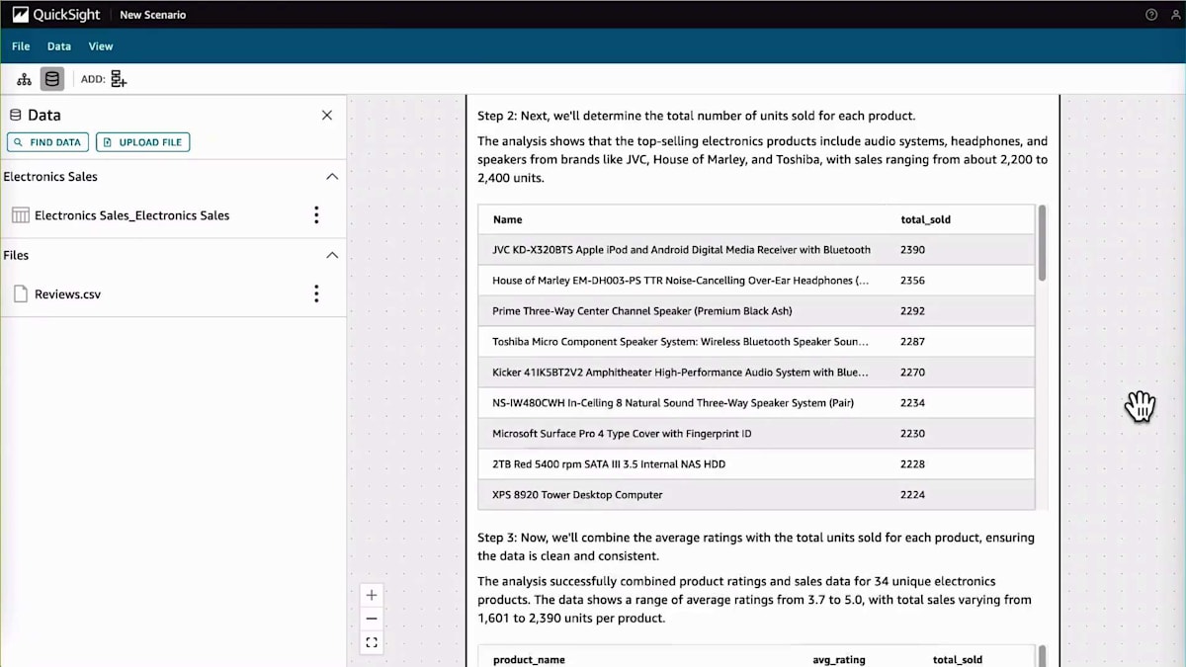This screenshot has height=667, width=1186.
Task: Click the total_sold table scrollbar
Action: (1042, 242)
